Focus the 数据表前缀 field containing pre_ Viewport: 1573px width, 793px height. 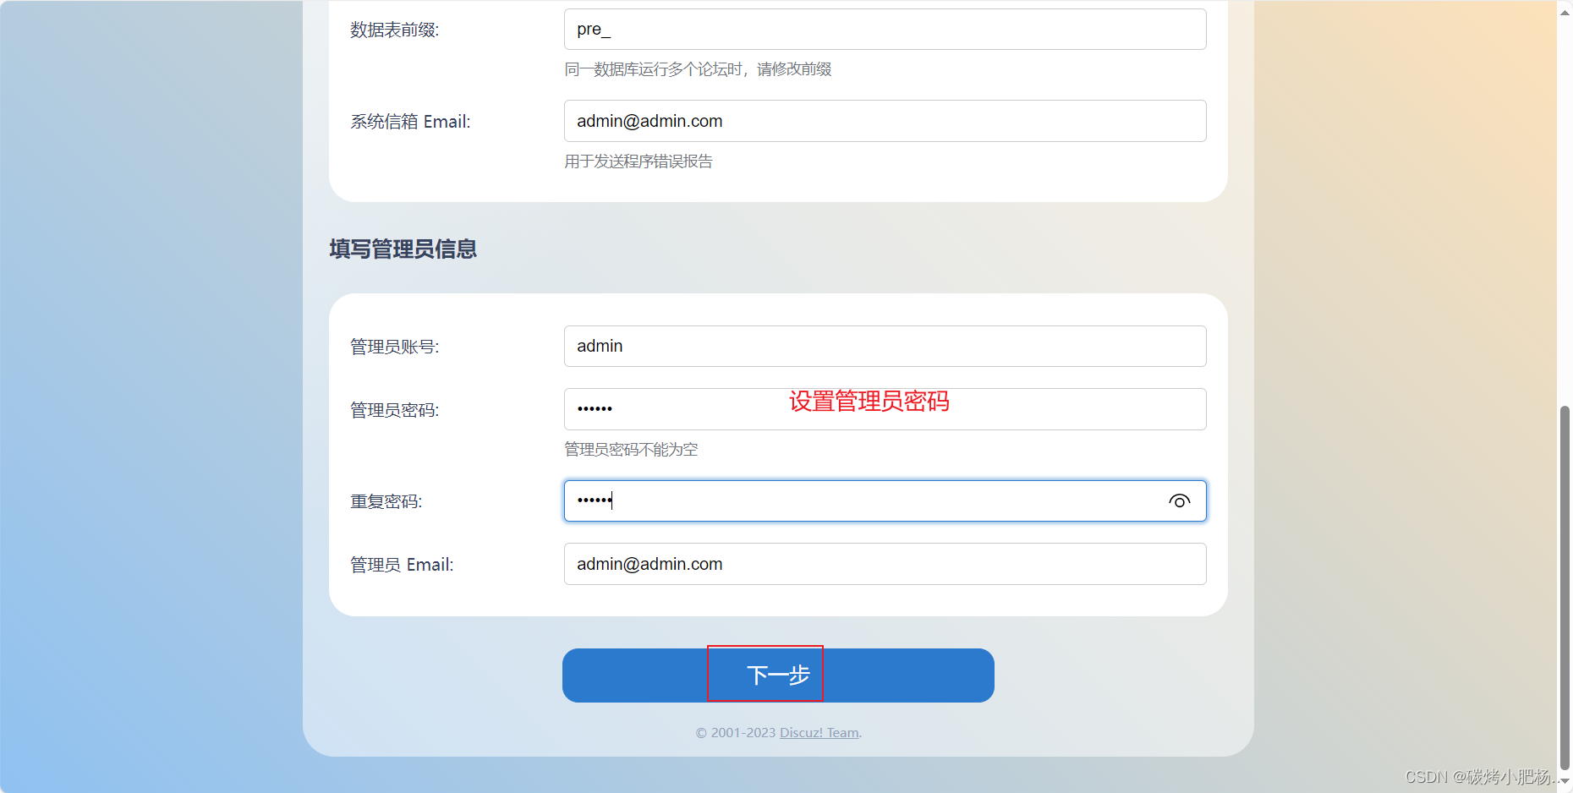pyautogui.click(x=885, y=30)
